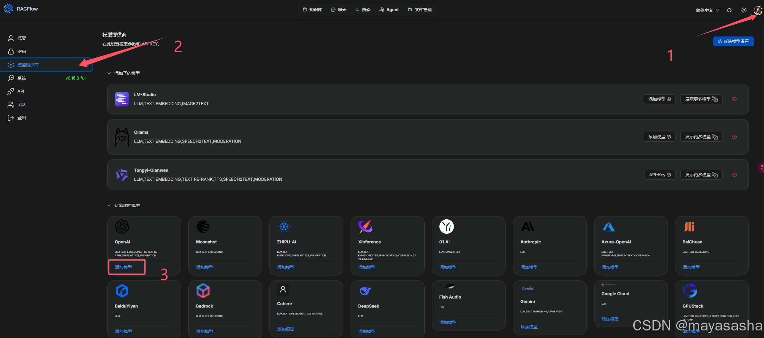This screenshot has height=338, width=764.
Task: Click 添加模型 on the OpenAI card
Action: 123,267
